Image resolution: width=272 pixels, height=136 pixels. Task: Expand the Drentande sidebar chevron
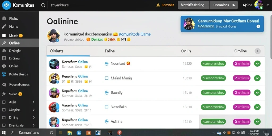point(34,125)
